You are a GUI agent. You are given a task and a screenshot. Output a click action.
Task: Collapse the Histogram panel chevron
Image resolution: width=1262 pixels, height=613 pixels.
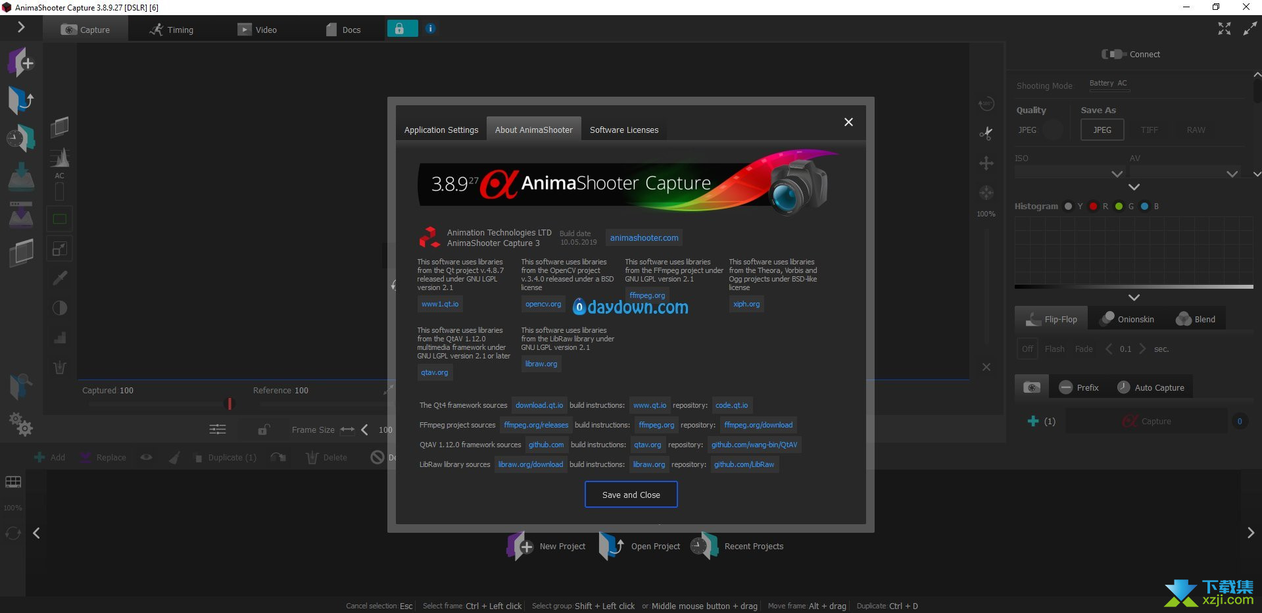[x=1134, y=297]
